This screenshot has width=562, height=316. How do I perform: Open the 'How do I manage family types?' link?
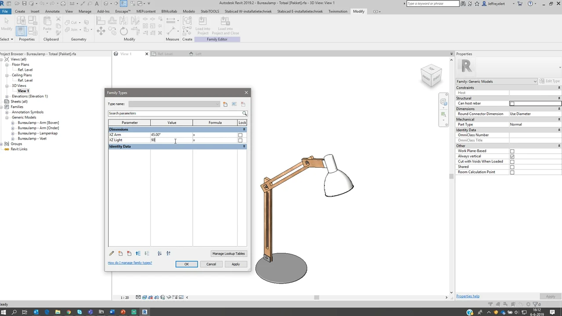130,263
